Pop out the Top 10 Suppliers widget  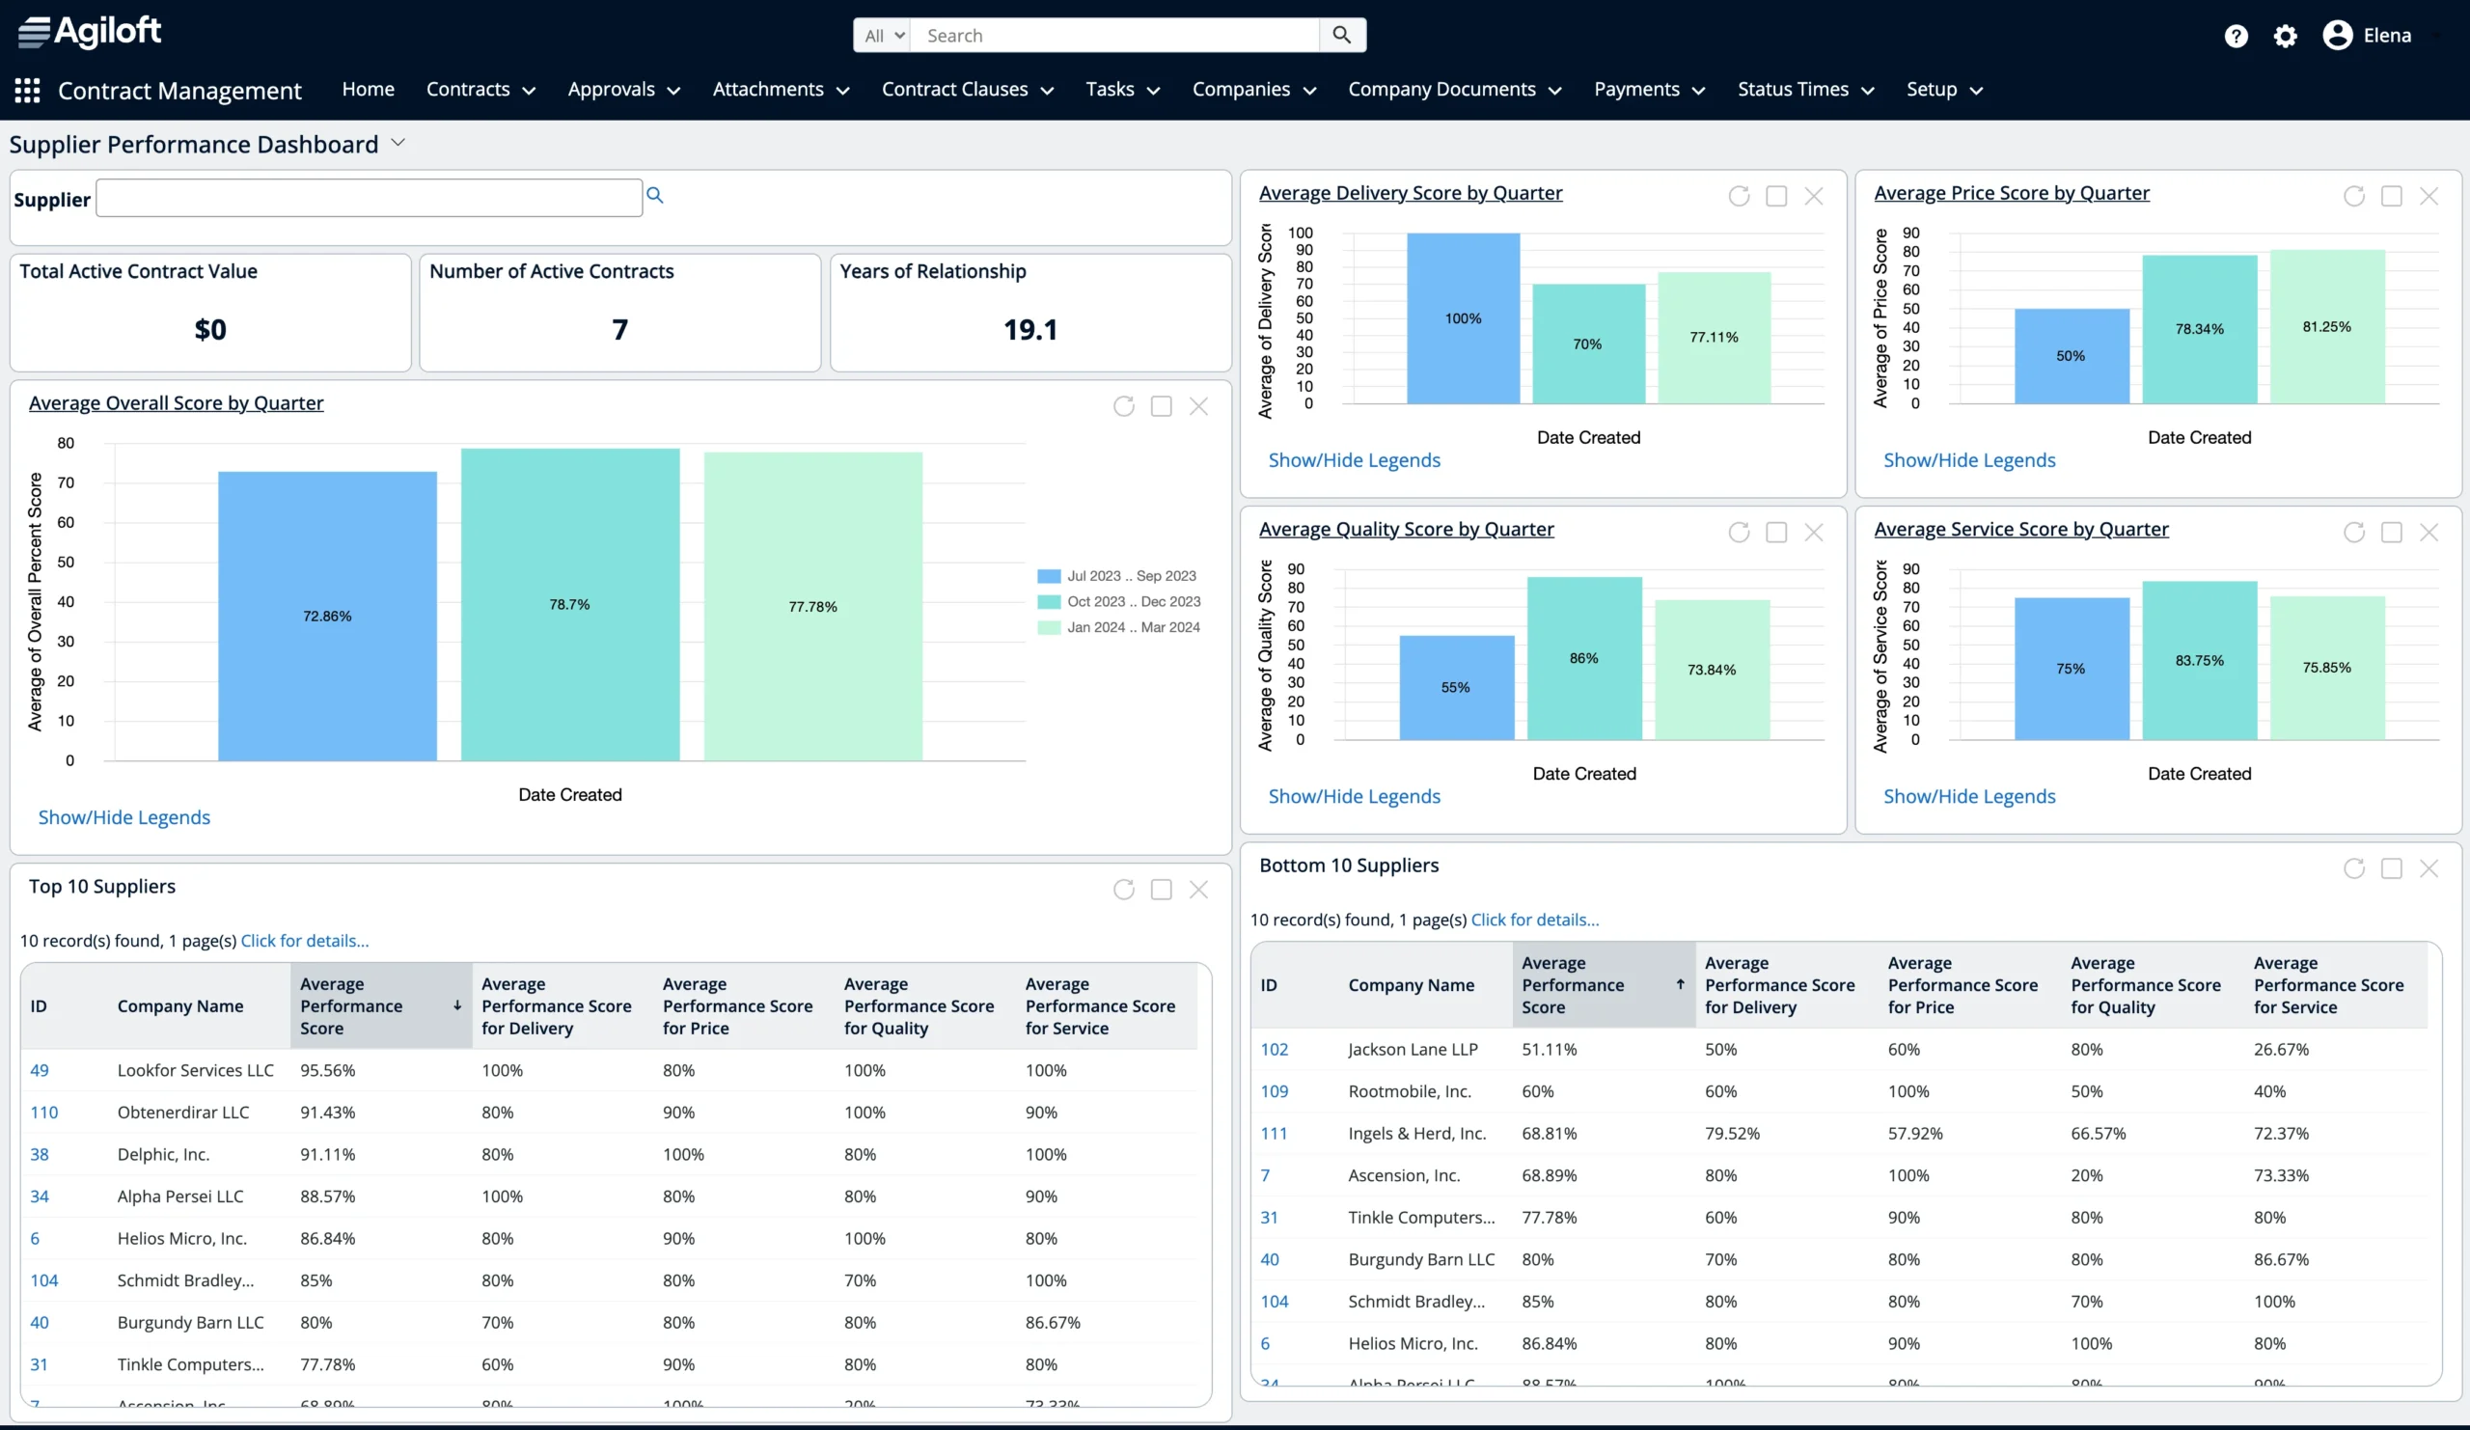click(1162, 889)
